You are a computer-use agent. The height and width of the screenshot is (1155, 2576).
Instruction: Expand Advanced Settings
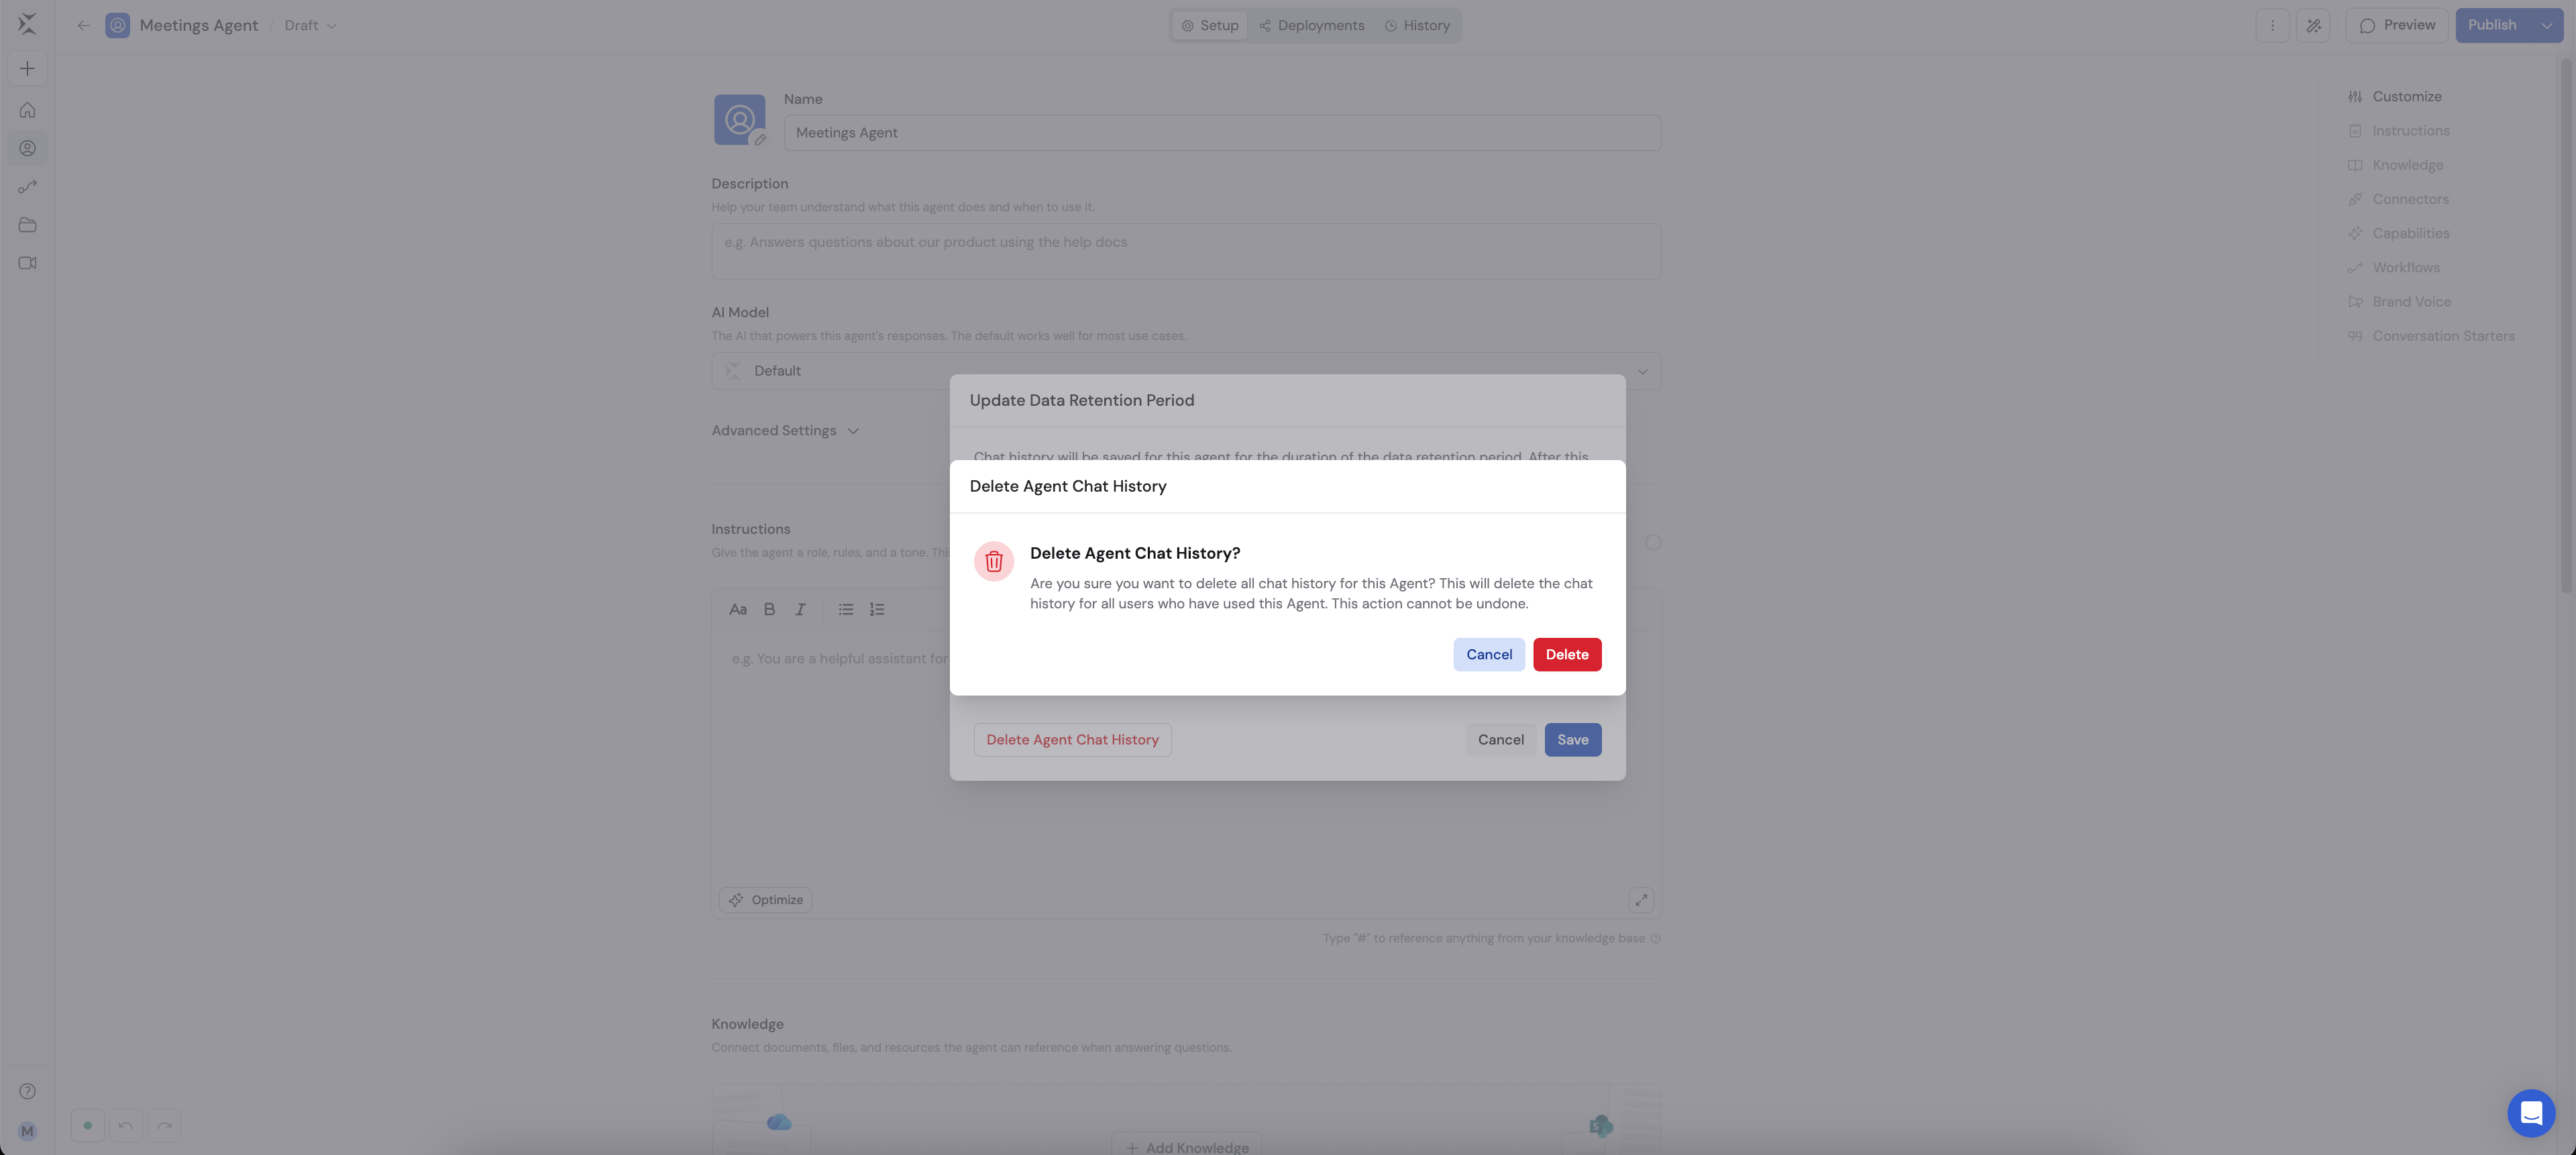[785, 431]
